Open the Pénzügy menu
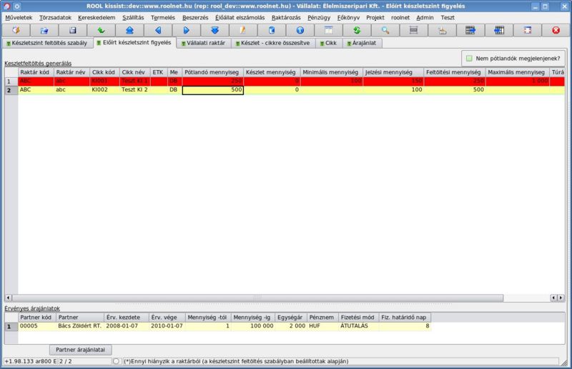This screenshot has width=572, height=369. pyautogui.click(x=319, y=16)
